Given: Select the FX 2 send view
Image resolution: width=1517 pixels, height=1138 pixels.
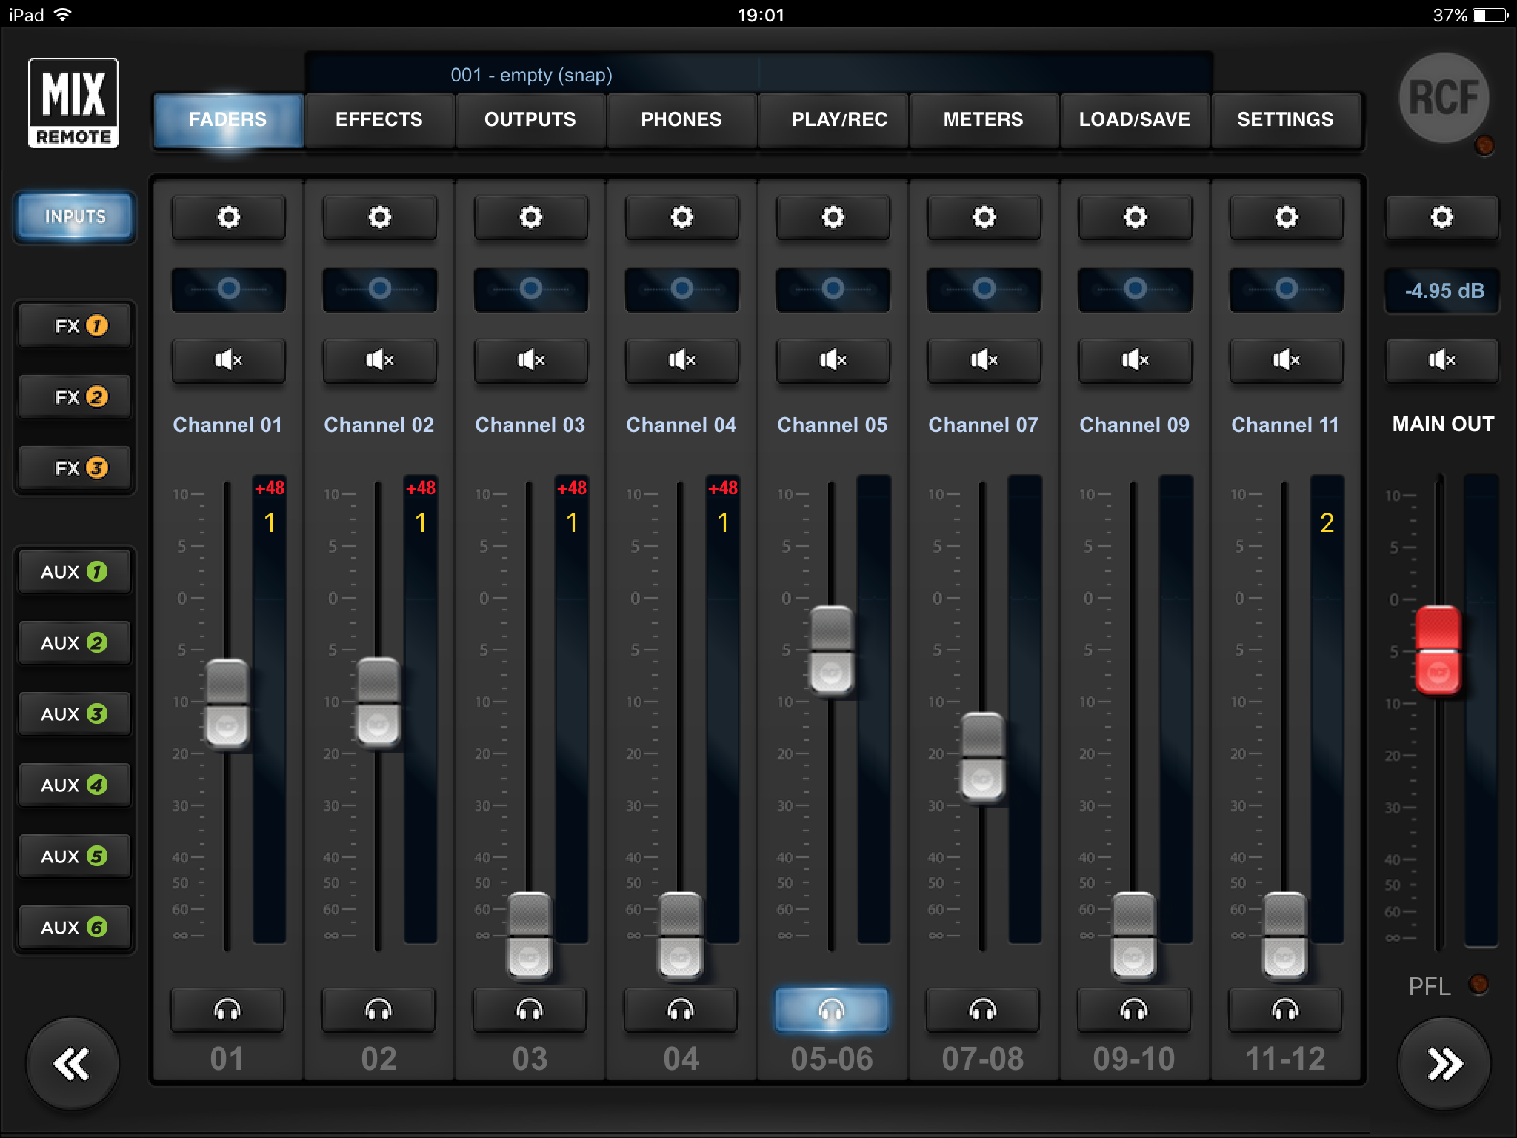Looking at the screenshot, I should tap(75, 397).
